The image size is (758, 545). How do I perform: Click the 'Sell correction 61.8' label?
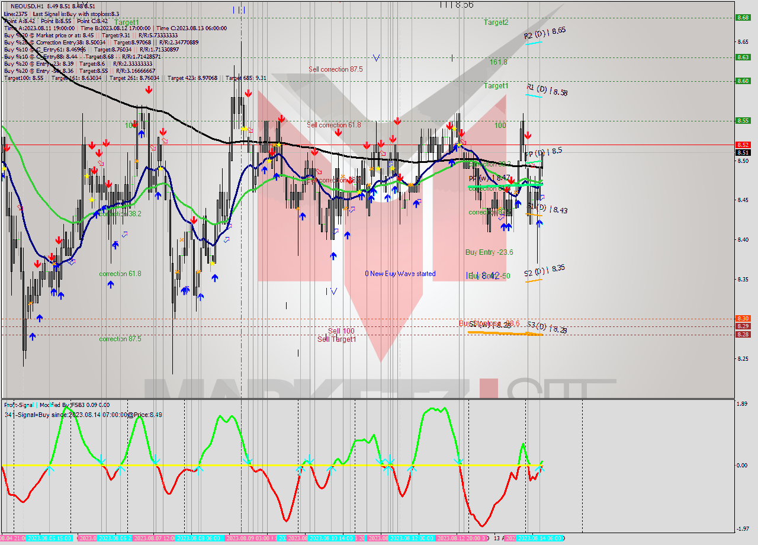click(334, 125)
